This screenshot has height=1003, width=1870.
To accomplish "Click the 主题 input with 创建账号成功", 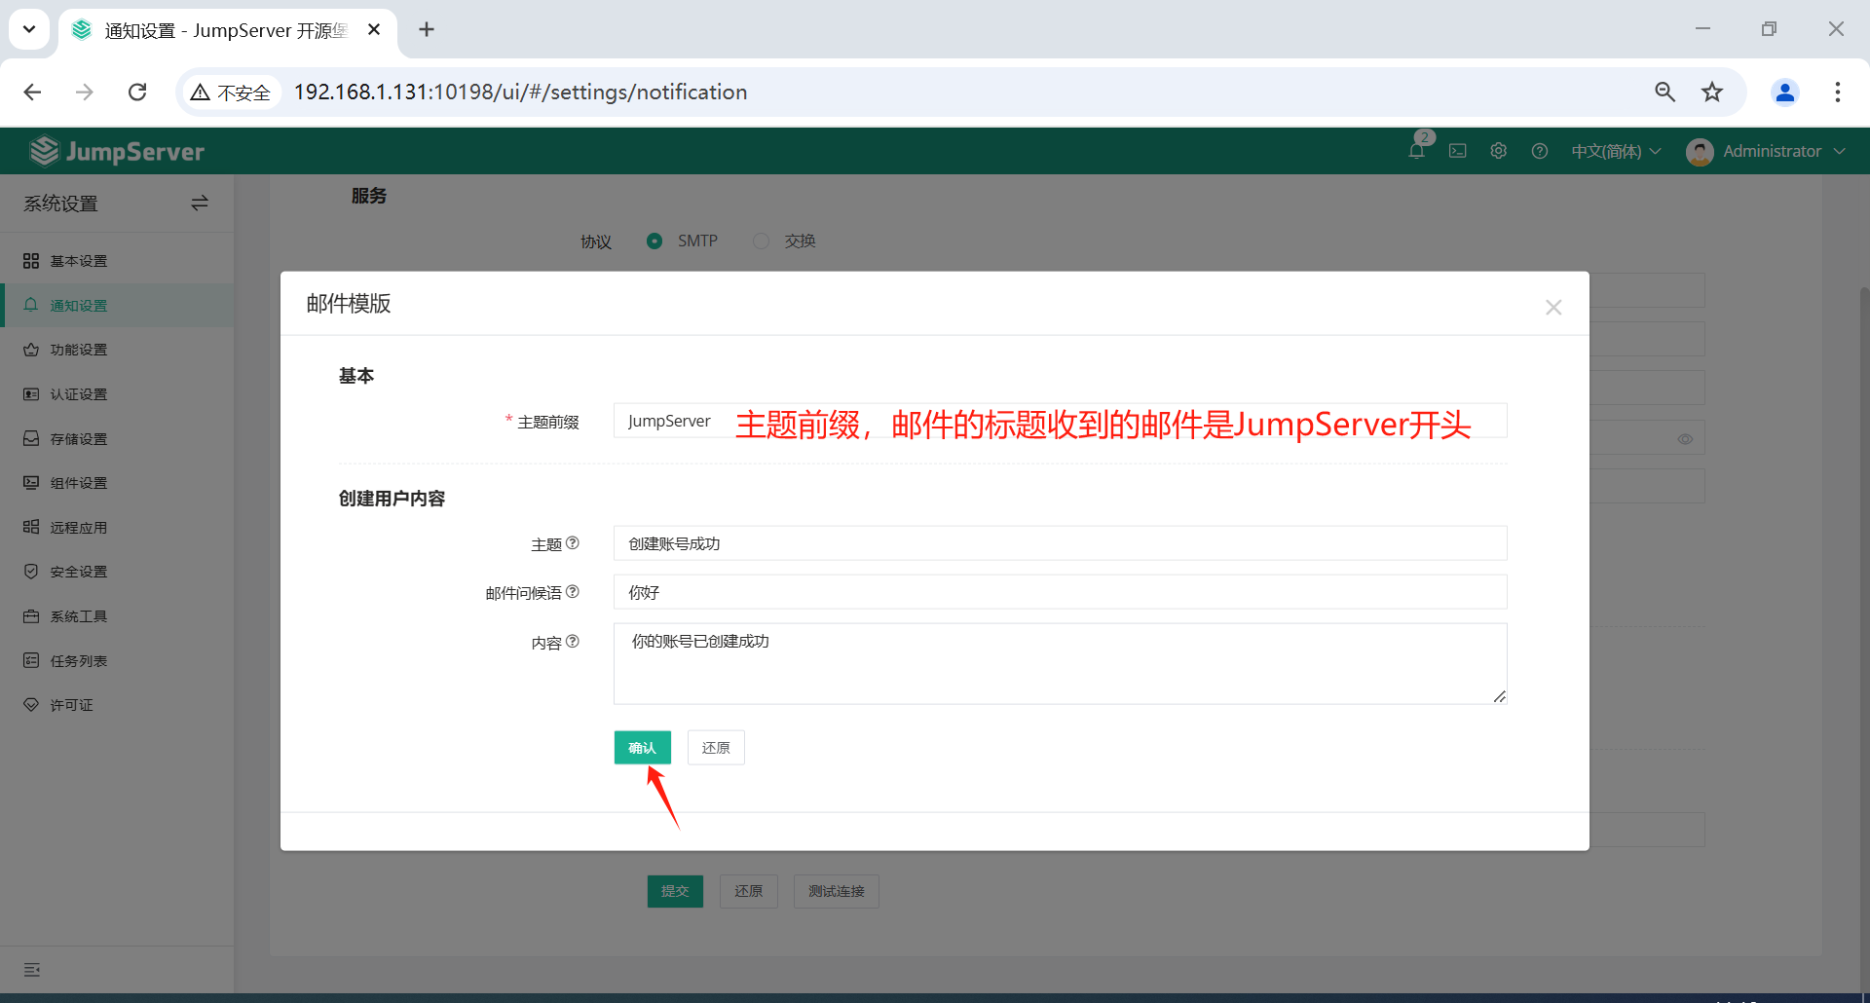I will (1061, 543).
